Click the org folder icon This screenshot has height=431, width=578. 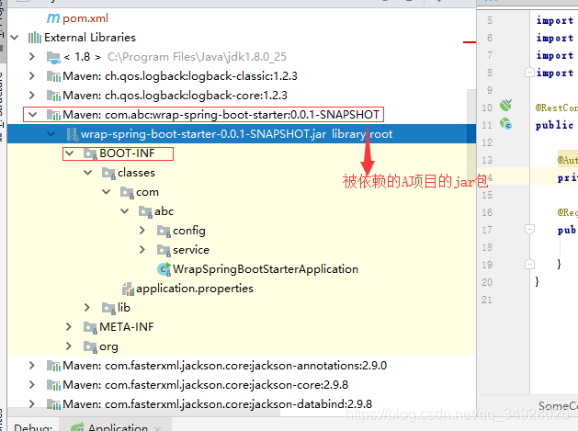pos(90,346)
